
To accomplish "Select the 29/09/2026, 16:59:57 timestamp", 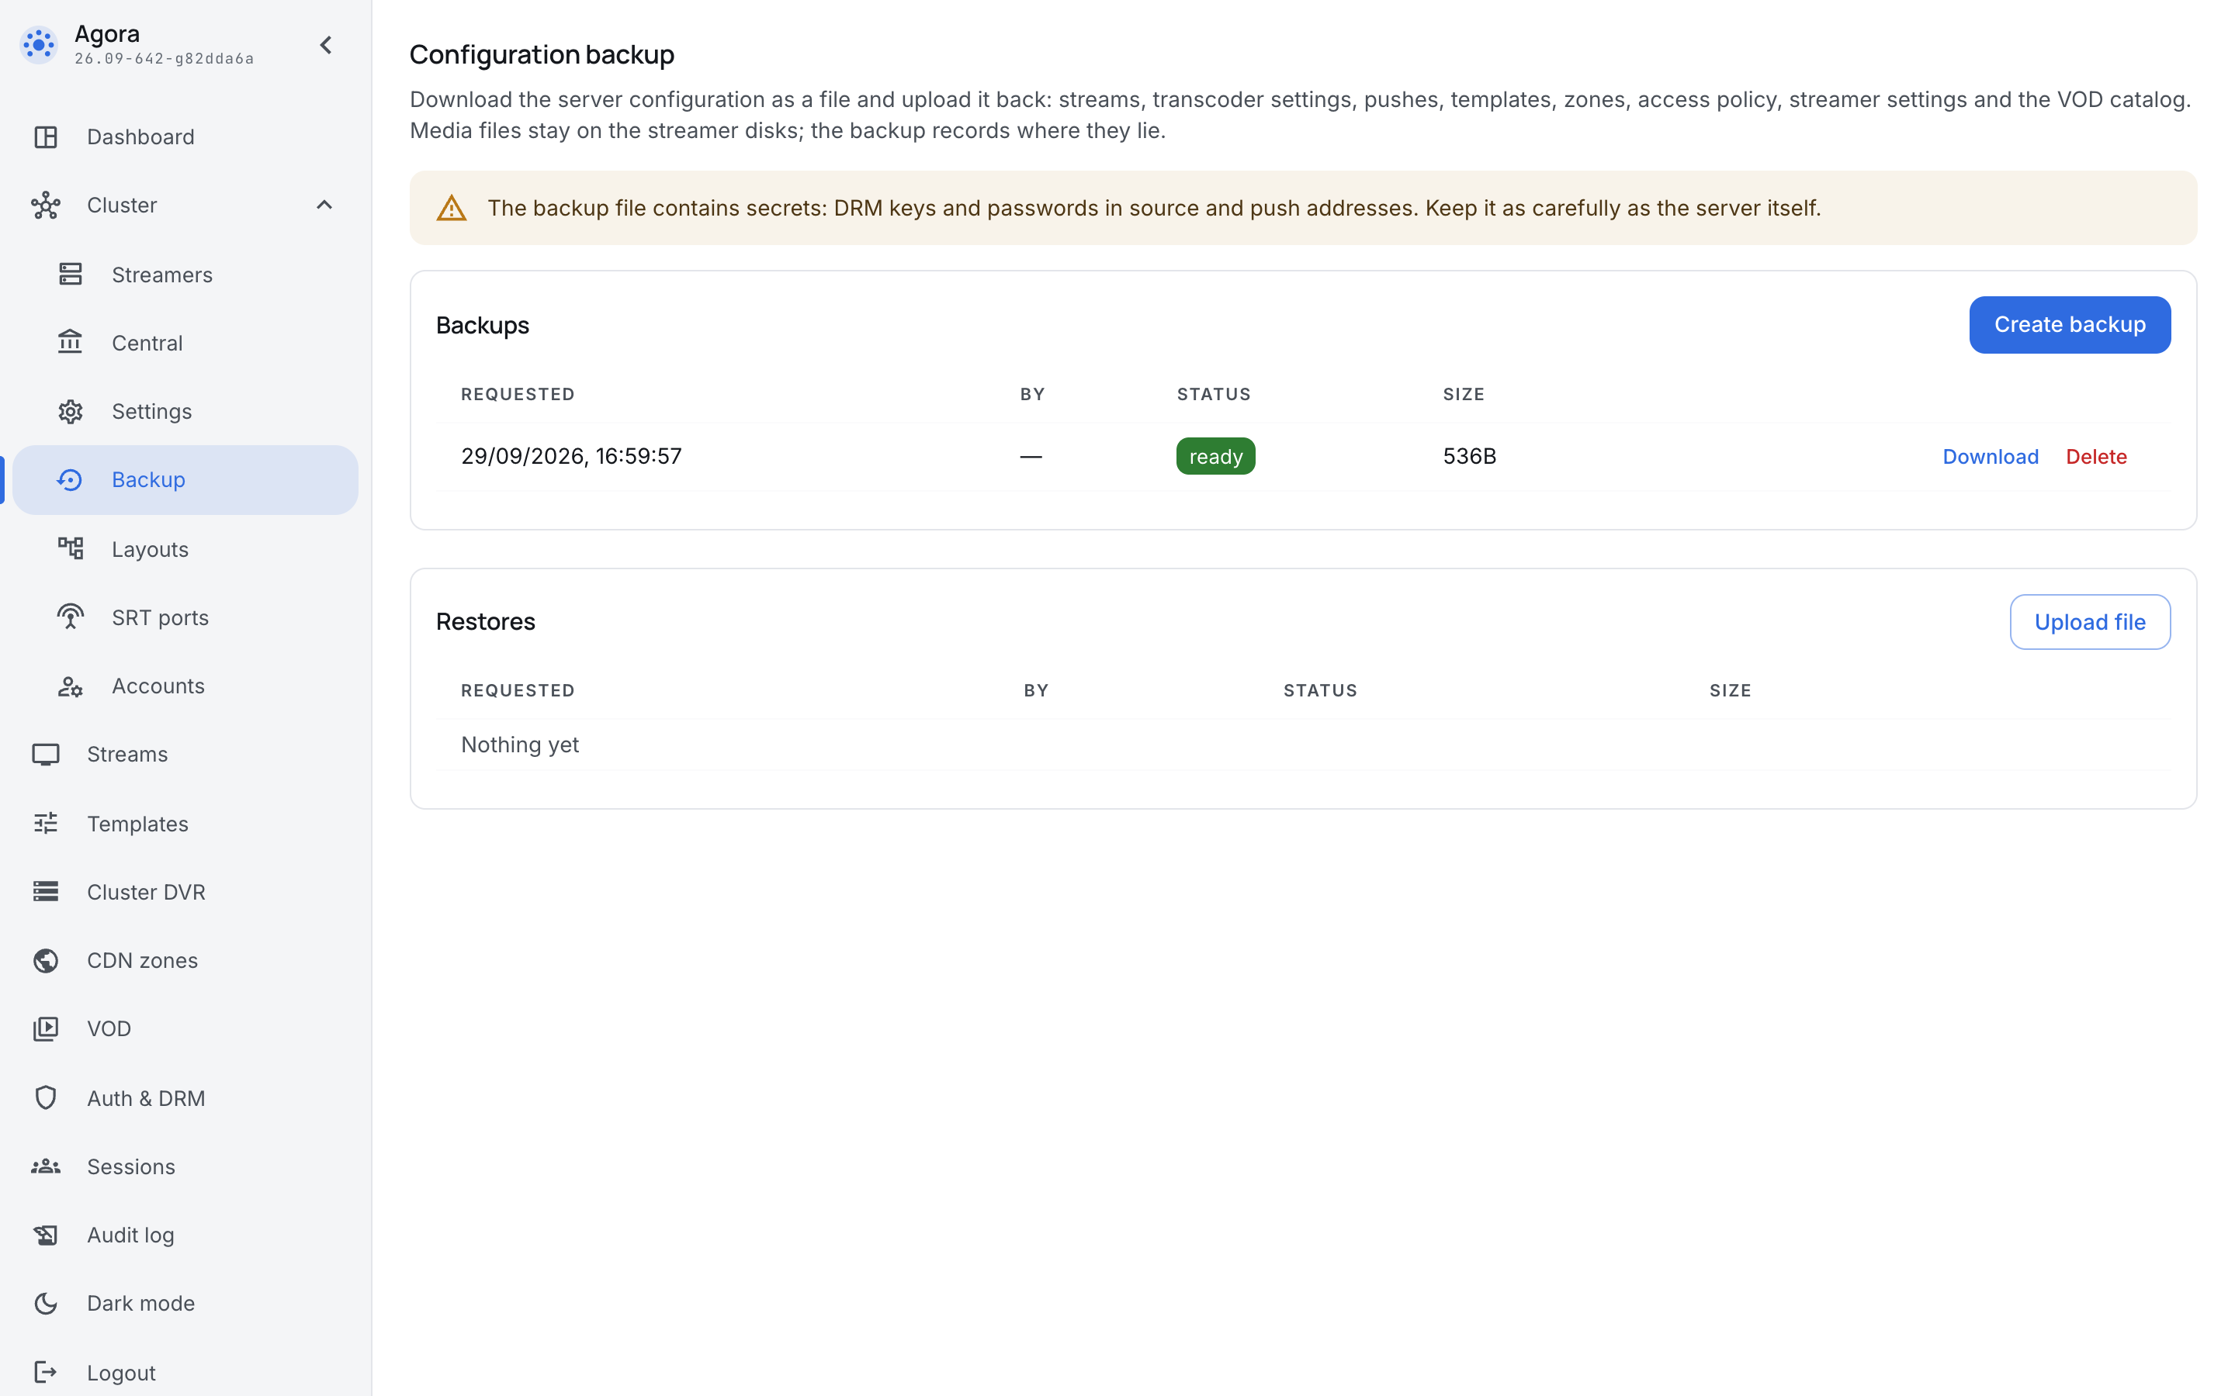I will (x=570, y=456).
